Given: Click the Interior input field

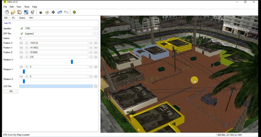Looking at the screenshot, I should 58,38.
